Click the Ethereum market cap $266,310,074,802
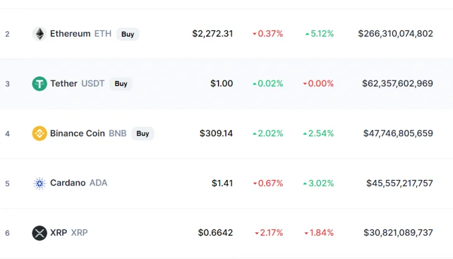The image size is (453, 259). click(x=395, y=34)
